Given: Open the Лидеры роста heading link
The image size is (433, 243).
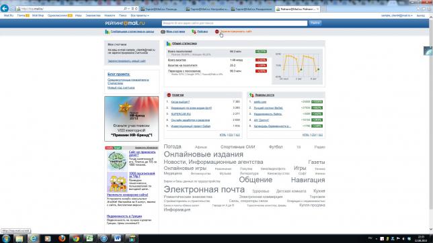Looking at the screenshot, I should 264,95.
